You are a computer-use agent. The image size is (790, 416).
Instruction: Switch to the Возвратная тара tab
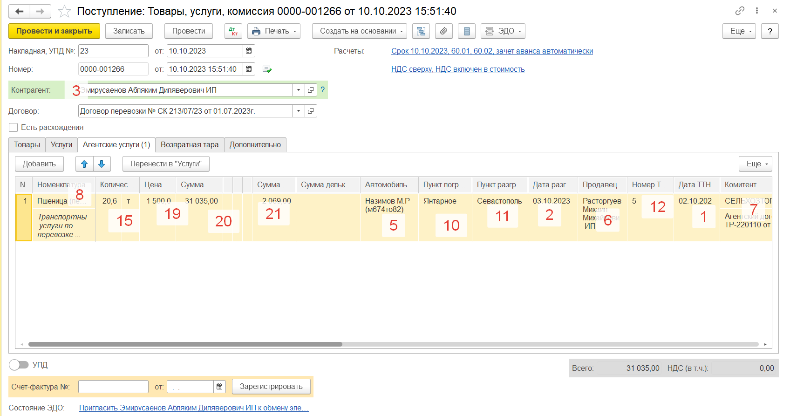click(x=190, y=144)
